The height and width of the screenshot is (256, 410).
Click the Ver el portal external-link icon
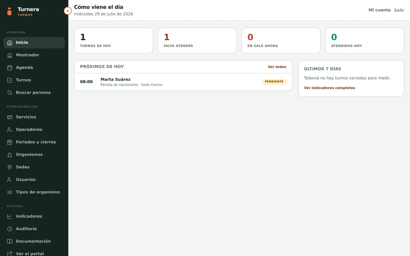(x=10, y=254)
